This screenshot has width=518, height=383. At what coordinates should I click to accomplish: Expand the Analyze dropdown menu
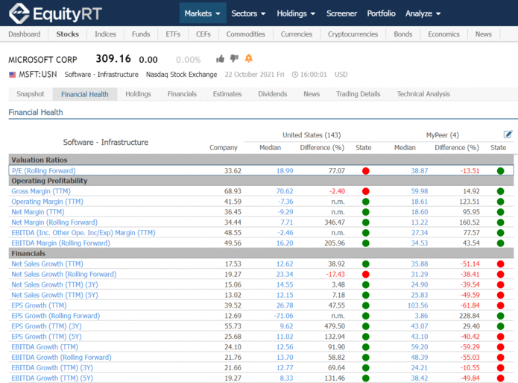(x=423, y=13)
